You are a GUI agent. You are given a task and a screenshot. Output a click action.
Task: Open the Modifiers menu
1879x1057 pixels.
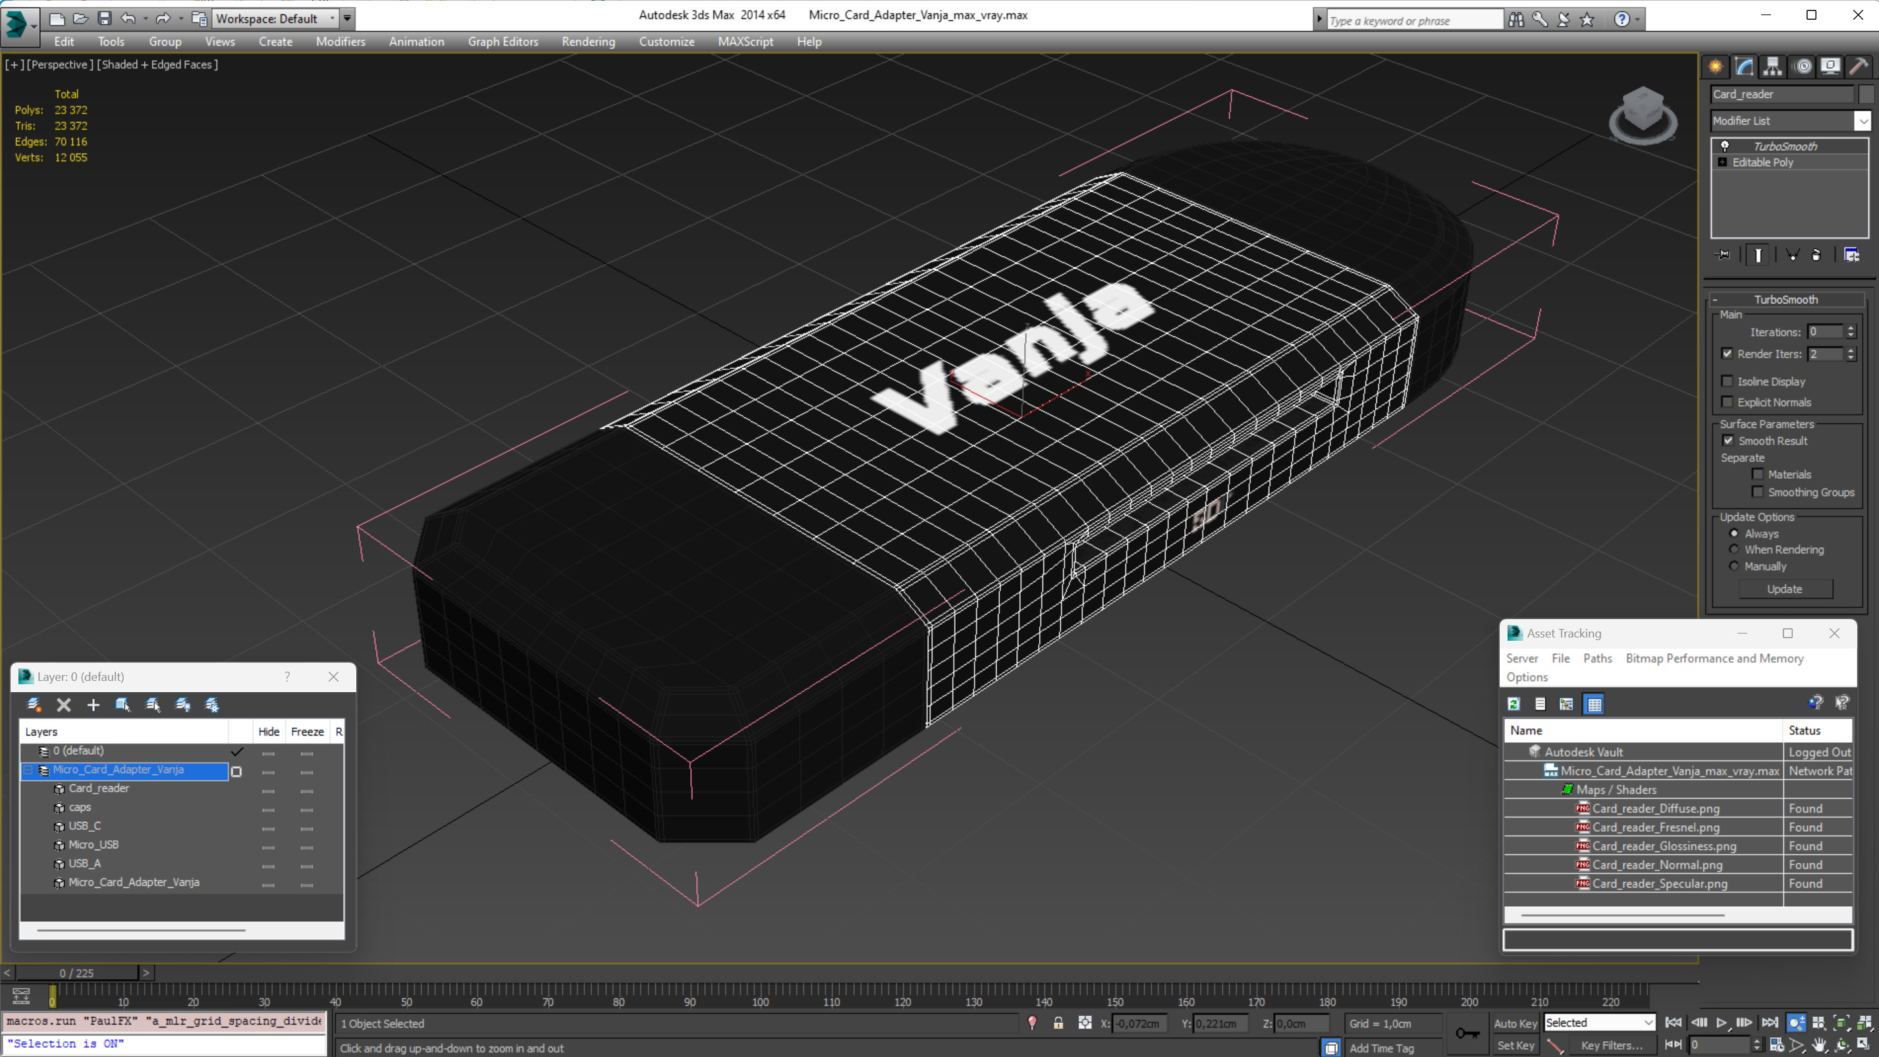340,41
